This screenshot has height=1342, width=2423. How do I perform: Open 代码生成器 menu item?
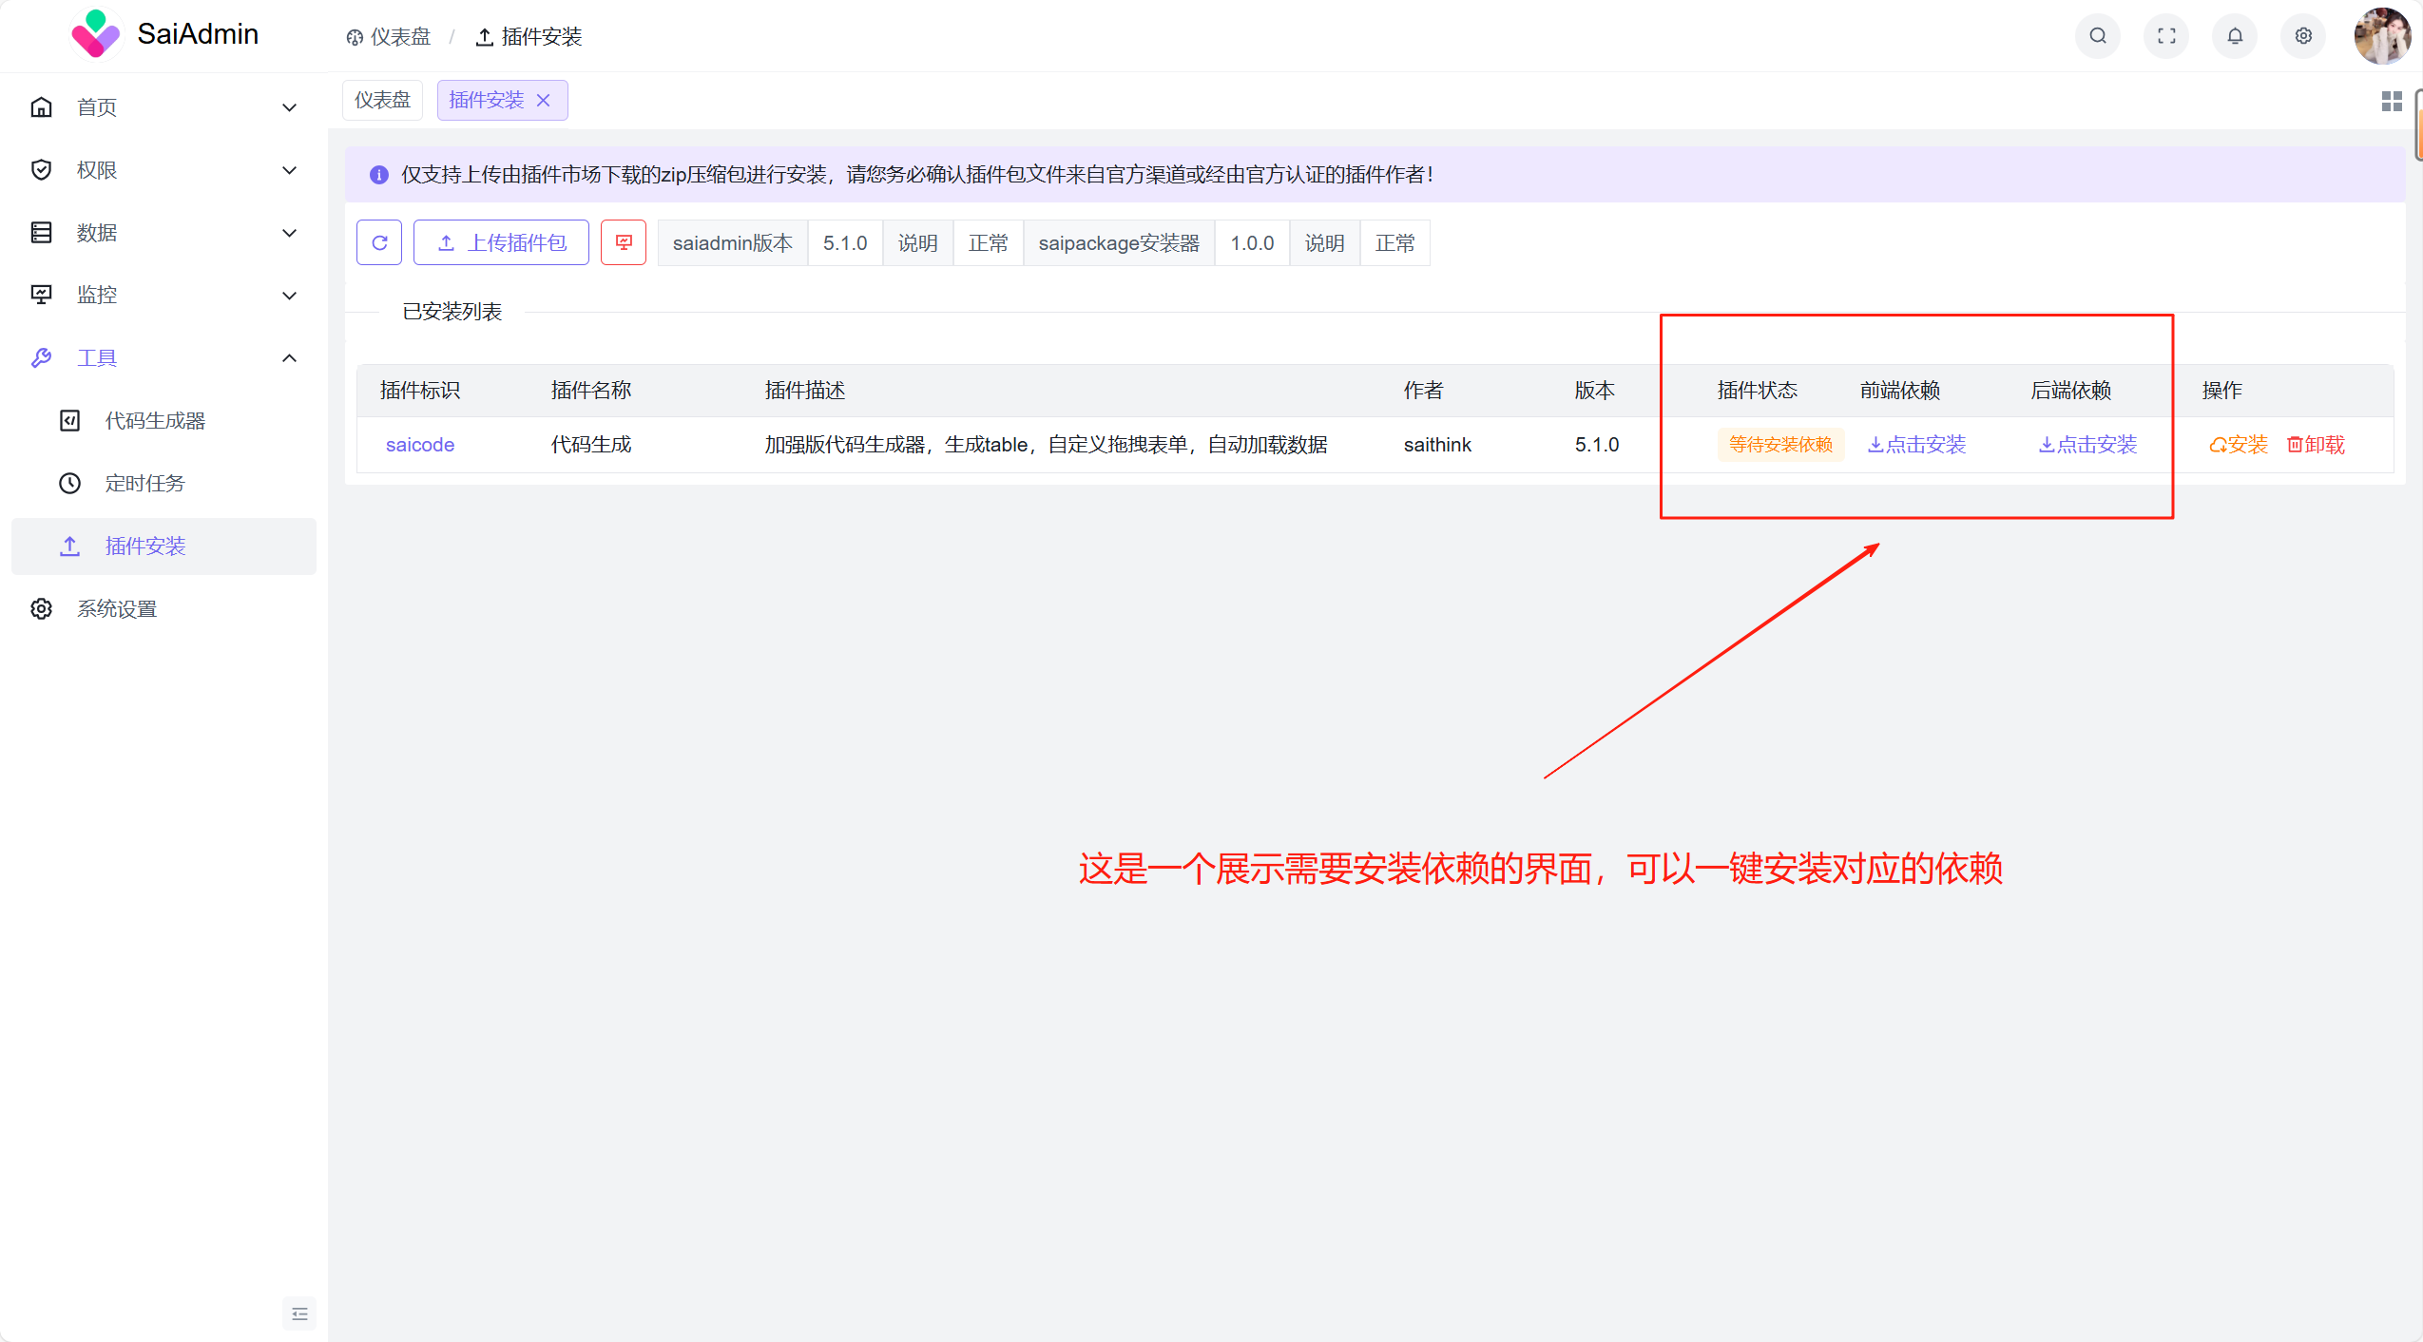click(163, 421)
